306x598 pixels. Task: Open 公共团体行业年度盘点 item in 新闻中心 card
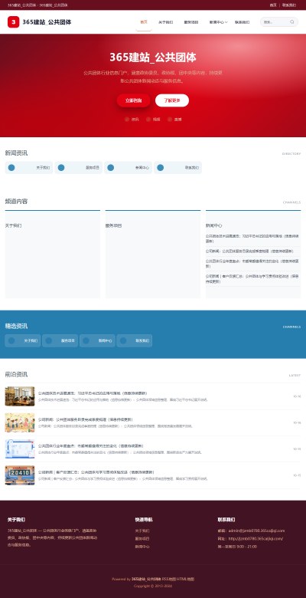(x=252, y=264)
